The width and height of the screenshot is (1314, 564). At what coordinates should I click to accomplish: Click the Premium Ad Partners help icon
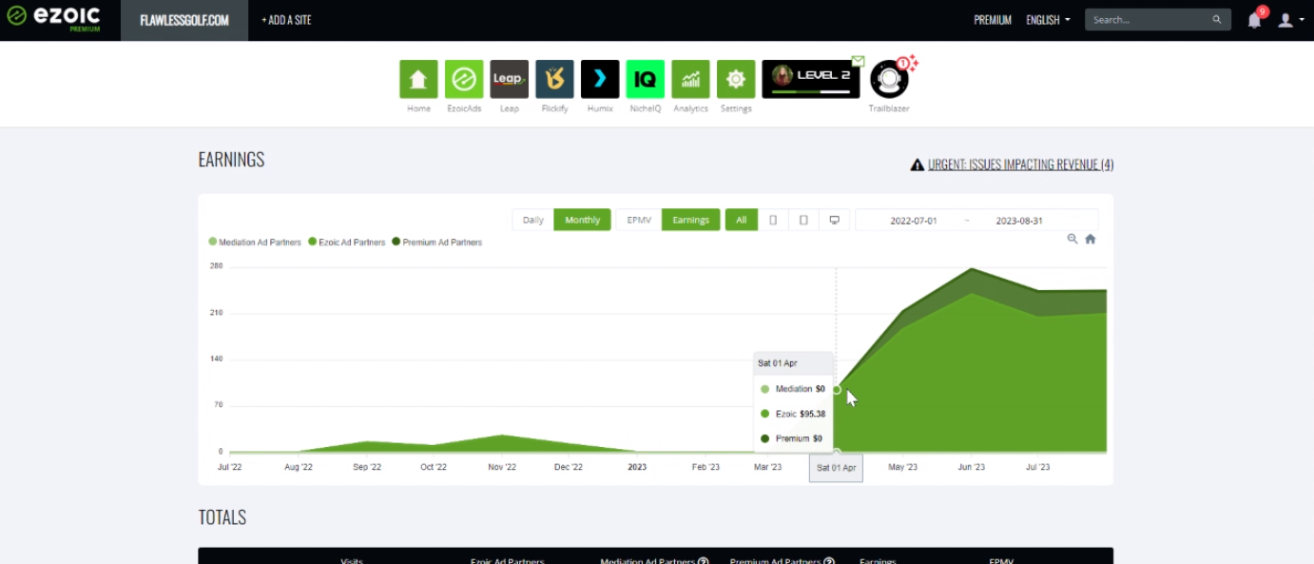coord(829,560)
